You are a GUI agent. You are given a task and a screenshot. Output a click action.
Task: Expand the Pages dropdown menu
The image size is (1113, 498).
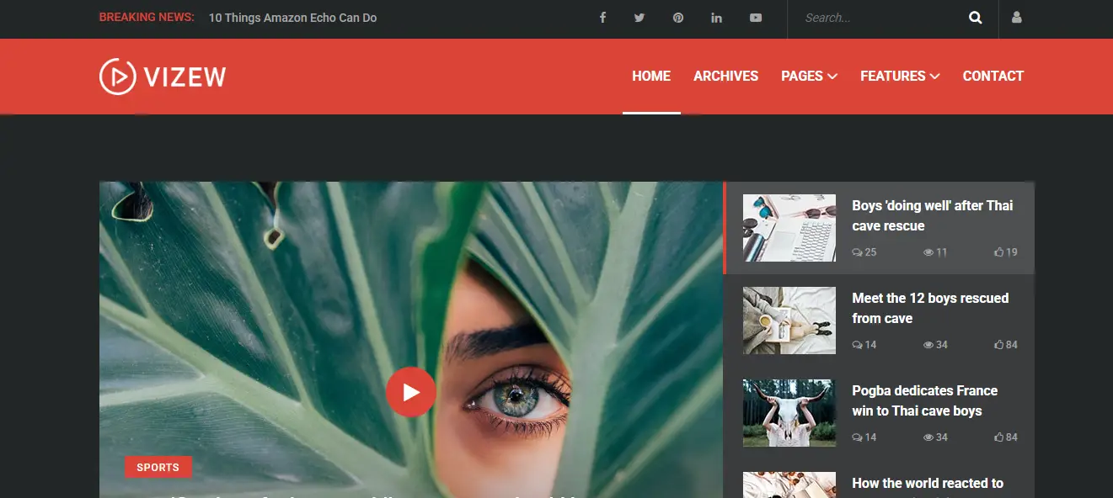(x=809, y=76)
